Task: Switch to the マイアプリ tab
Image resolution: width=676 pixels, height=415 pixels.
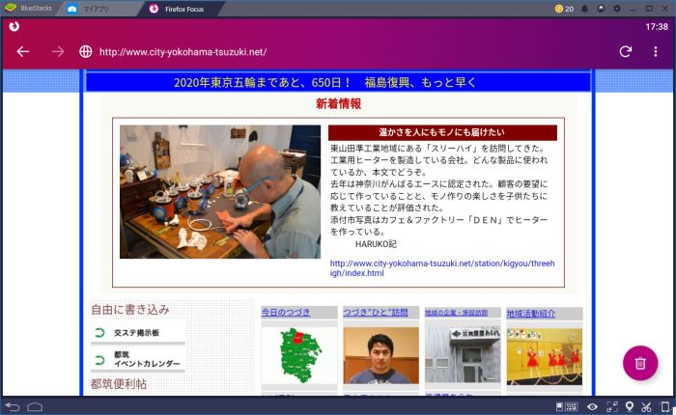Action: tap(95, 9)
